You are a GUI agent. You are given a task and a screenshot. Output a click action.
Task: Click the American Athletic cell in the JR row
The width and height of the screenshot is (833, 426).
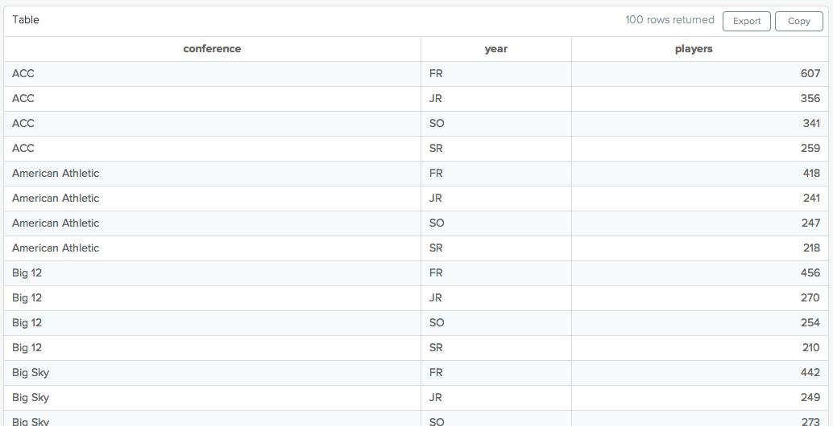tap(56, 199)
